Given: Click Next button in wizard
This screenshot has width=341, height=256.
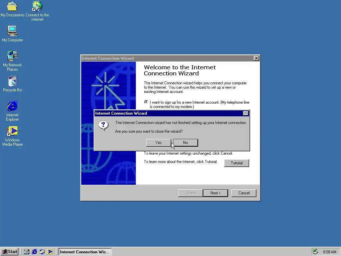Looking at the screenshot, I should 215,193.
